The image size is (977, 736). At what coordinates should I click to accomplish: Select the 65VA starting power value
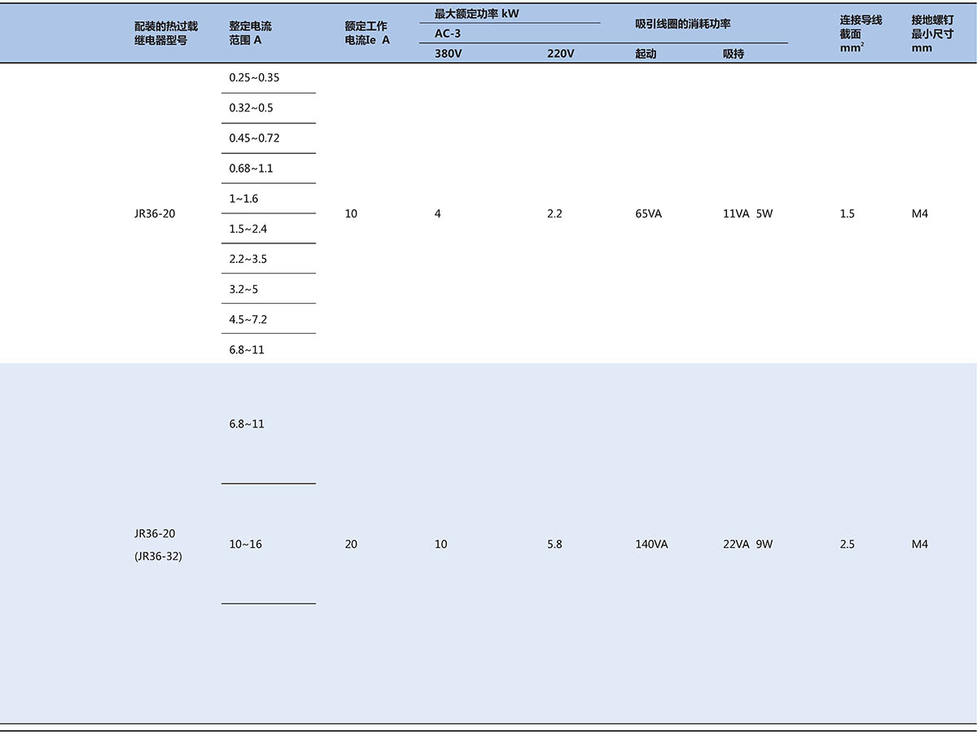[649, 214]
